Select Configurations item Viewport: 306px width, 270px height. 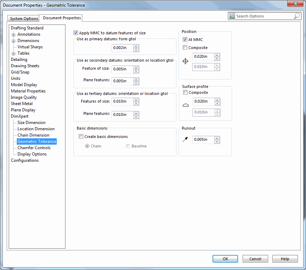25,160
